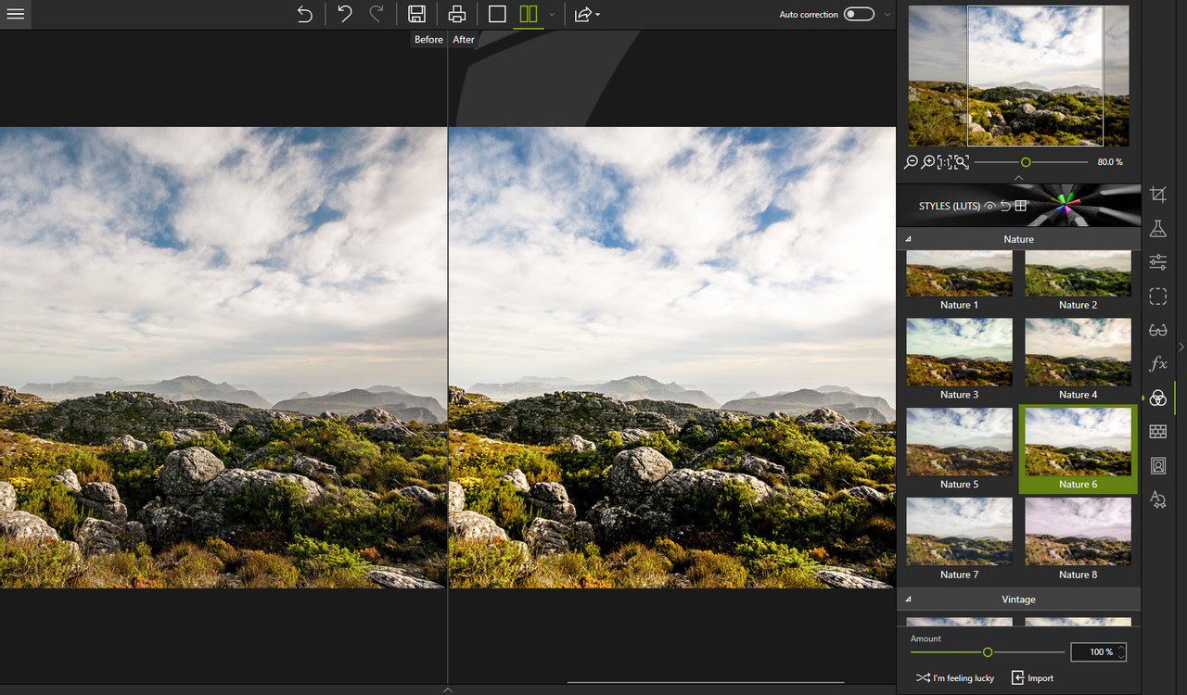Click the Import button
The height and width of the screenshot is (695, 1187).
coord(1032,678)
